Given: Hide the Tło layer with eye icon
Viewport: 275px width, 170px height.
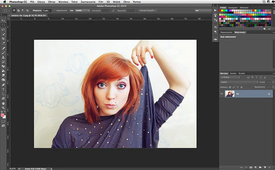Looking at the screenshot, I should pyautogui.click(x=222, y=94).
